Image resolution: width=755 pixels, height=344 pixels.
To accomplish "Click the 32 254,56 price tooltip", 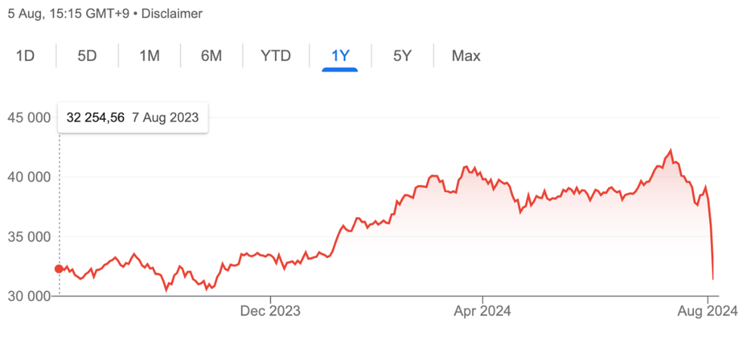I will [133, 118].
